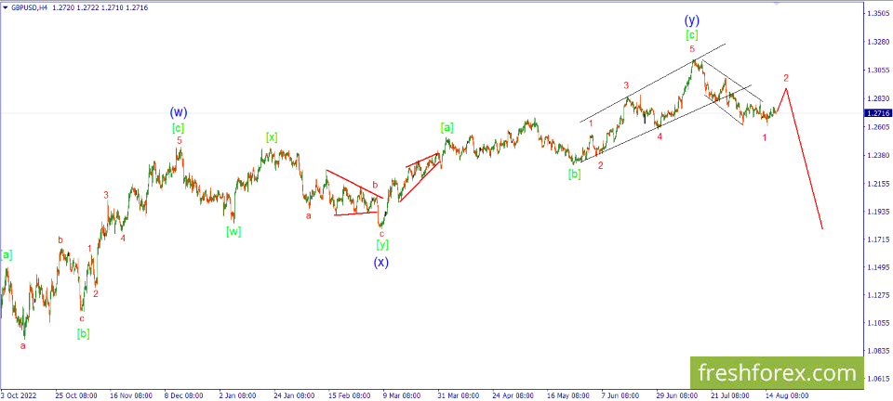Click the 1.2830 price axis label

(877, 98)
